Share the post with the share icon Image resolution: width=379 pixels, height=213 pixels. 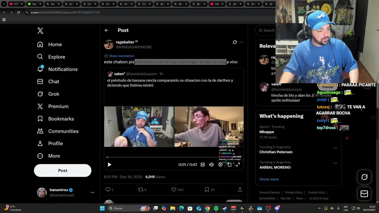tap(240, 190)
